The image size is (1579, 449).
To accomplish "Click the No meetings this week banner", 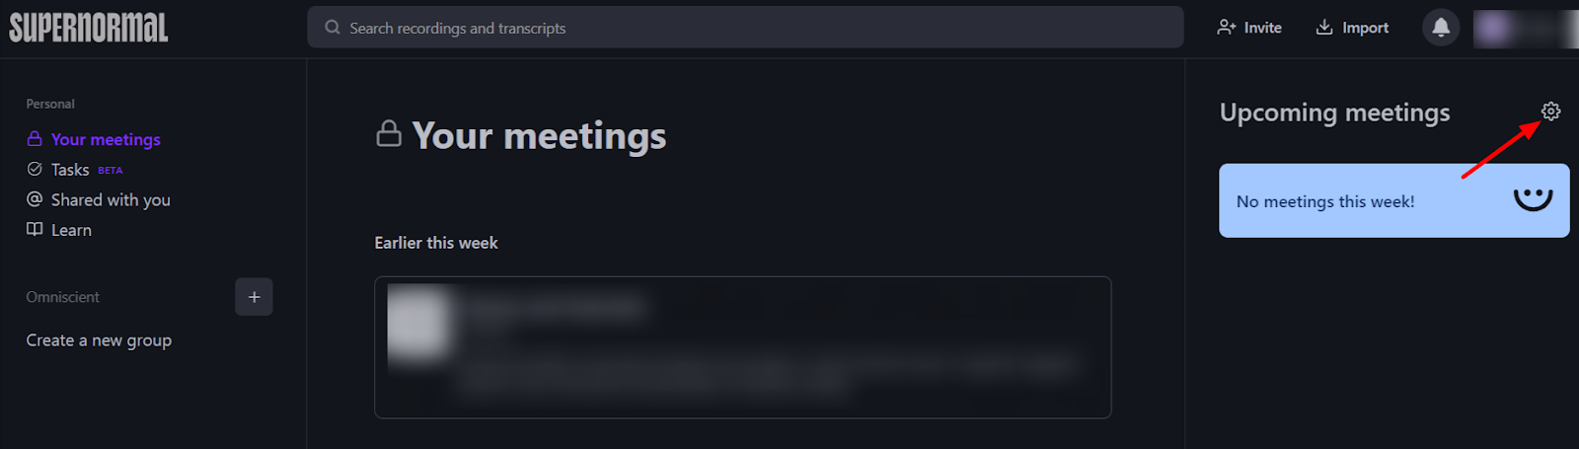I will [x=1393, y=200].
